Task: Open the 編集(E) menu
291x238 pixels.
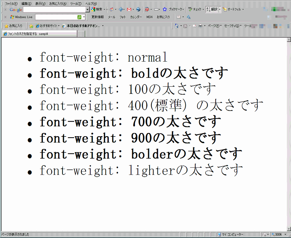Action: tap(26, 3)
